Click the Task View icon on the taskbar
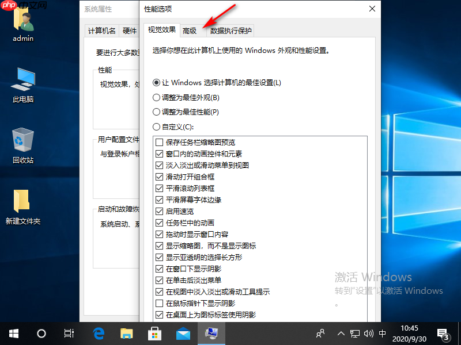The height and width of the screenshot is (345, 461). [69, 333]
